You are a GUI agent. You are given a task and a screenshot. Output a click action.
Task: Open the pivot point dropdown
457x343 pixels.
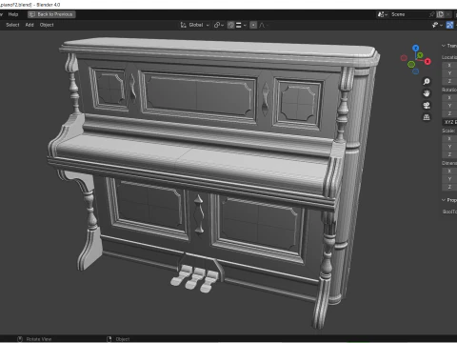[219, 25]
